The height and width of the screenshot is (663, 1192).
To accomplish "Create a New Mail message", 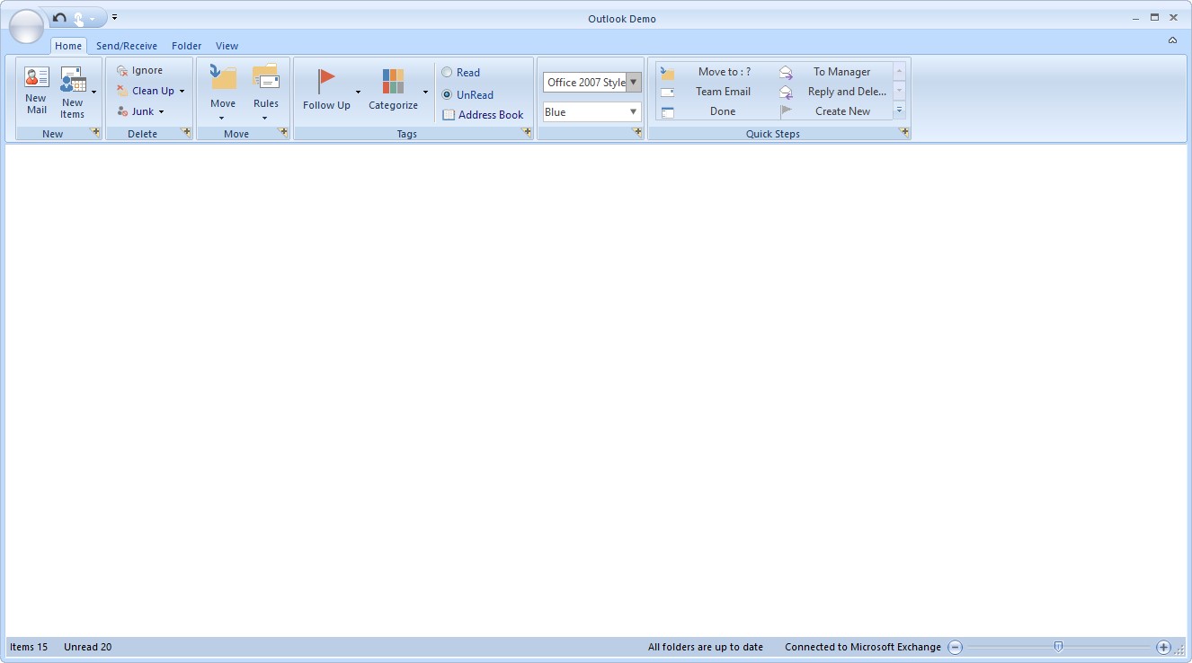I will coord(36,92).
